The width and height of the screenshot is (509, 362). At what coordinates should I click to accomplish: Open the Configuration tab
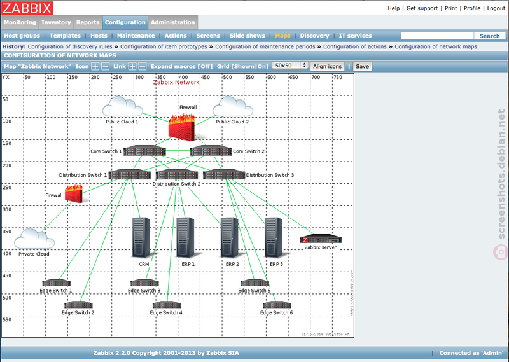(125, 22)
